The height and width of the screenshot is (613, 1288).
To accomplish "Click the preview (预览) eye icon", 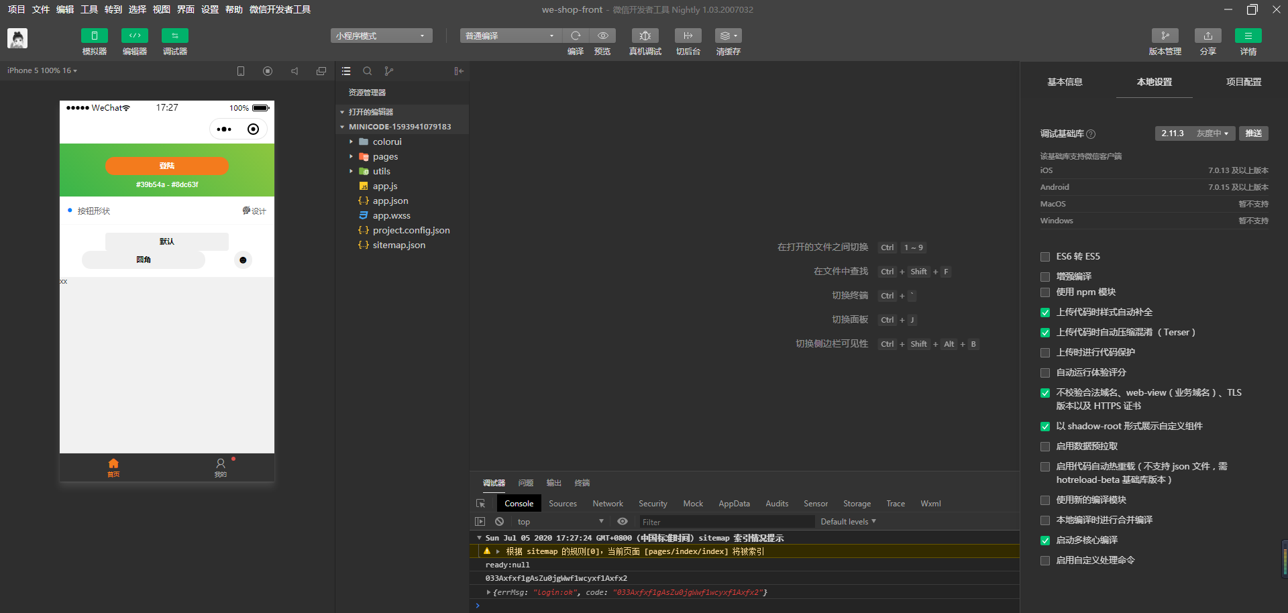I will [602, 36].
